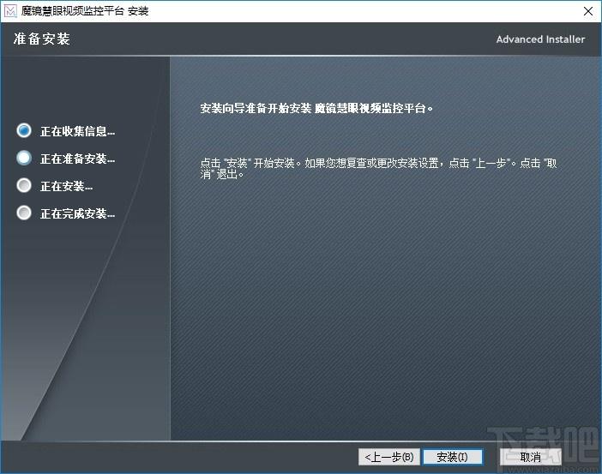Go back with the <上一步(B) button
The height and width of the screenshot is (474, 602).
(x=389, y=457)
